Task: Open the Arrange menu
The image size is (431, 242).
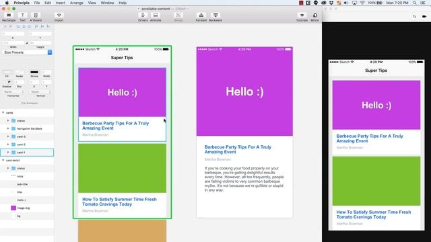Action: pyautogui.click(x=76, y=3)
